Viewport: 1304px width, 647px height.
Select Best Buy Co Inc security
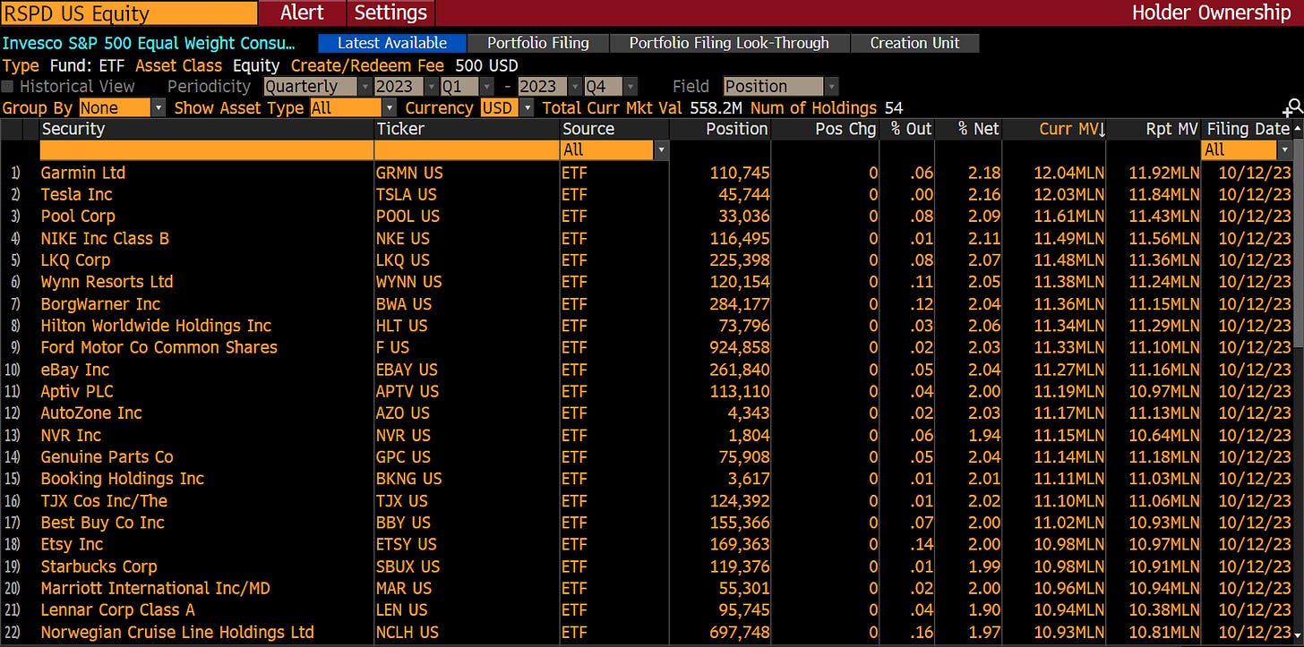click(102, 523)
